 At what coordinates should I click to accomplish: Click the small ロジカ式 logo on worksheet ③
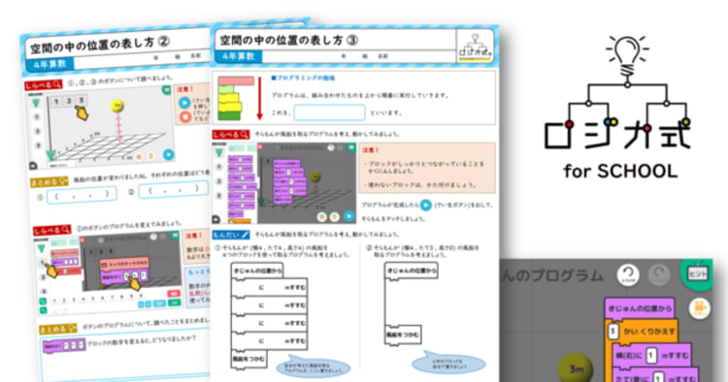(x=475, y=47)
